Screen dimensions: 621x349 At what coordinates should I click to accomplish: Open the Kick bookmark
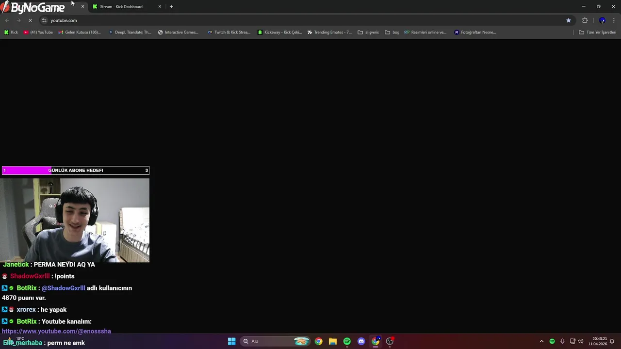[11, 32]
